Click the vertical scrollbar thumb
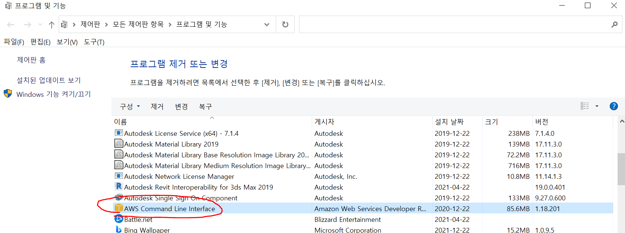The image size is (625, 233). pyautogui.click(x=621, y=169)
